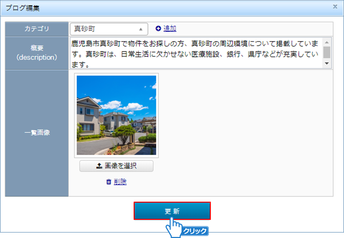Image resolution: width=344 pixels, height=238 pixels.
Task: Close the ブログ編集 dialog
Action: 335,7
